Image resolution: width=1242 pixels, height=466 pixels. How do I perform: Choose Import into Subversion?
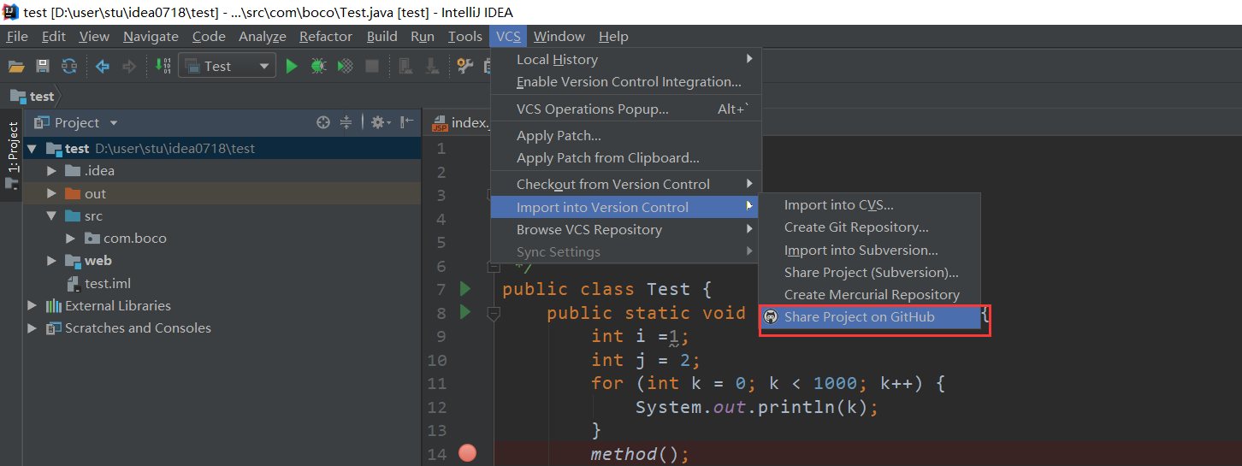[870, 251]
